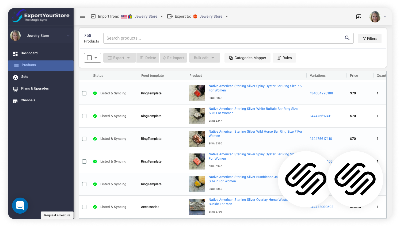Click thumbnail for SKU 5736 buckle

coord(197,207)
